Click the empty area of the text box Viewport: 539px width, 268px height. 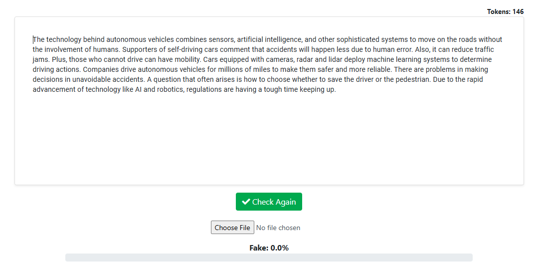point(269,140)
